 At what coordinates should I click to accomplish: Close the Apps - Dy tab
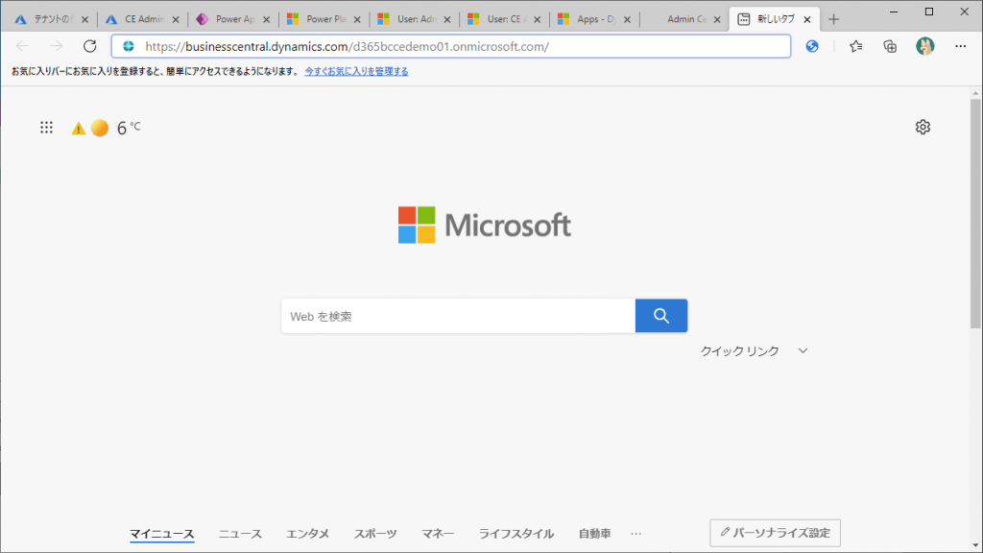coord(627,19)
